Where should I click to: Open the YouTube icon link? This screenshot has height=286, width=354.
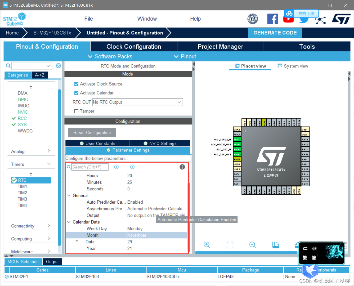(288, 20)
